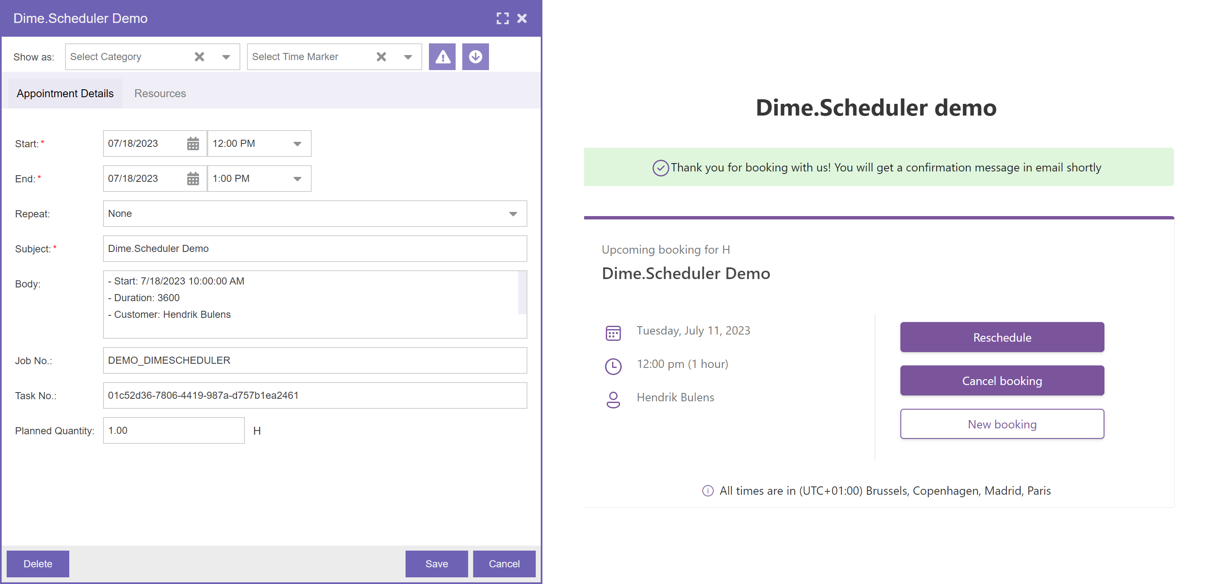The width and height of the screenshot is (1220, 584).
Task: Click the Subject input field
Action: click(x=315, y=249)
